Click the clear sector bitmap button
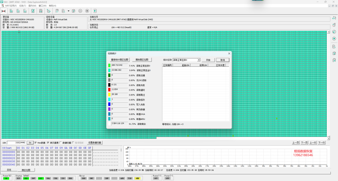Screen dimensions: 338x181 tap(142, 60)
